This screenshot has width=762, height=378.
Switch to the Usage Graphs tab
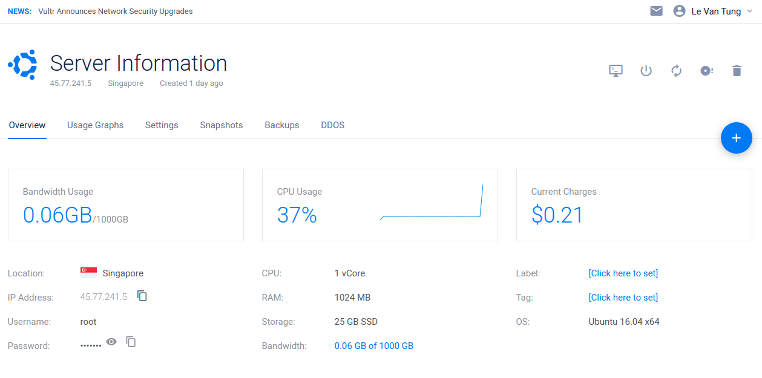95,125
